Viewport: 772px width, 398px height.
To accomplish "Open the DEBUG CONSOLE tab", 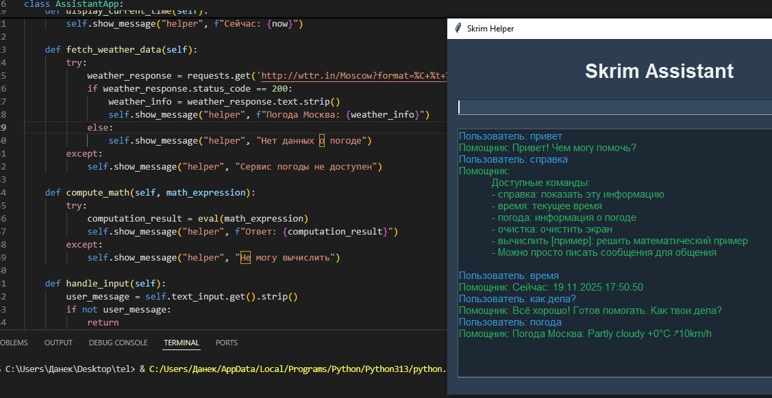I will tap(118, 343).
